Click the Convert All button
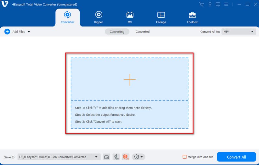Viewport: 259px width, 165px height. [236, 157]
